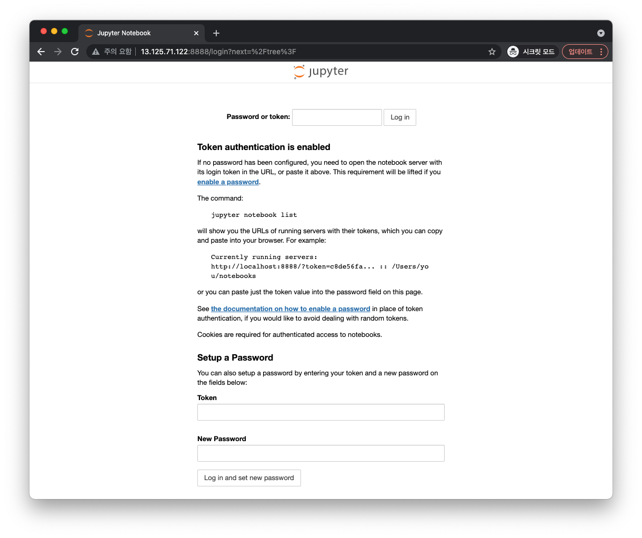This screenshot has width=642, height=538.
Task: Bookmark this page with the star icon
Action: 492,52
